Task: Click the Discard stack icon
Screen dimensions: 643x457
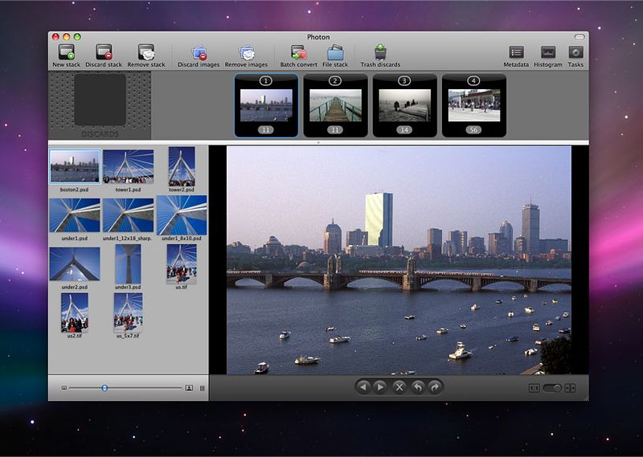Action: point(104,53)
